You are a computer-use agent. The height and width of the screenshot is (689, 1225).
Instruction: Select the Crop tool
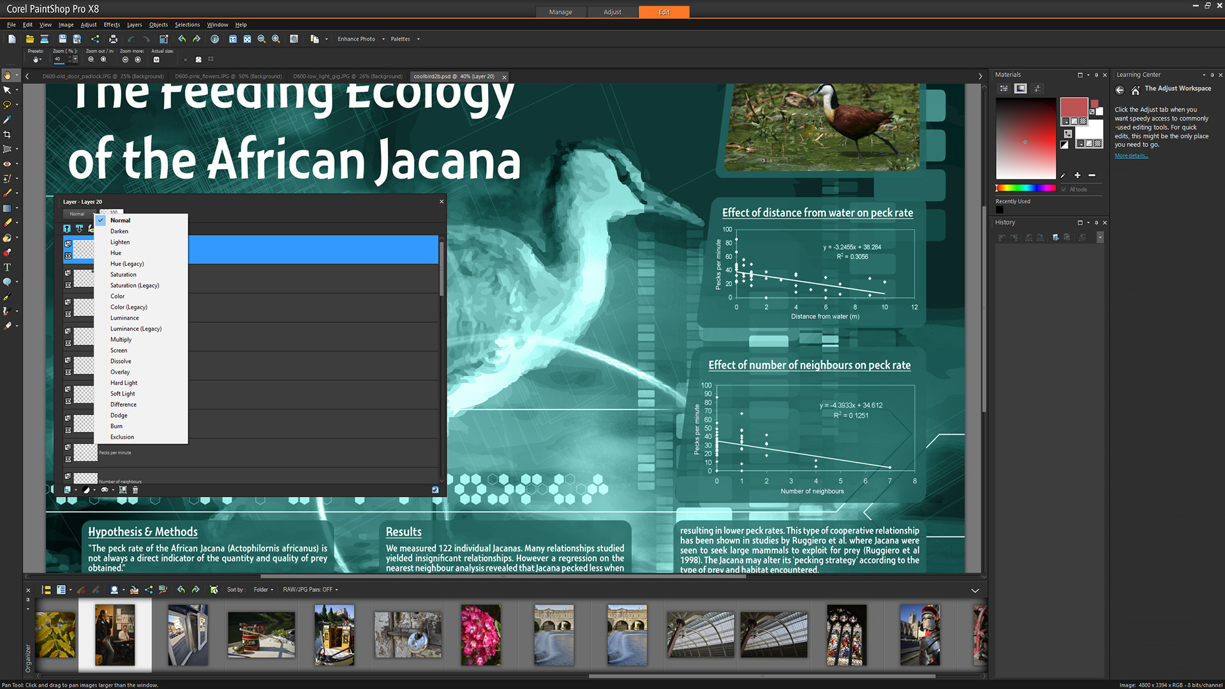[x=7, y=135]
